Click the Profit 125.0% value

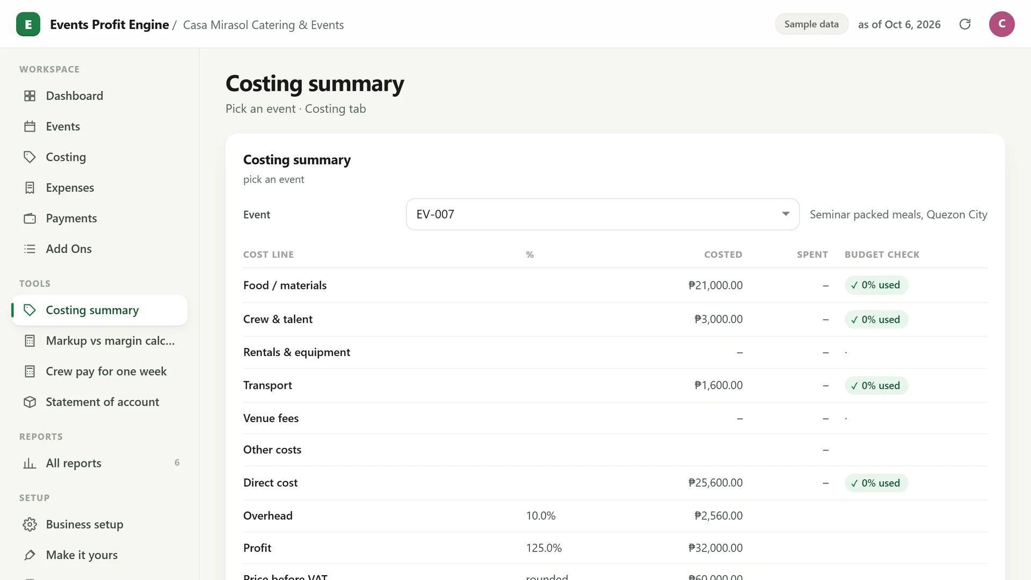544,548
